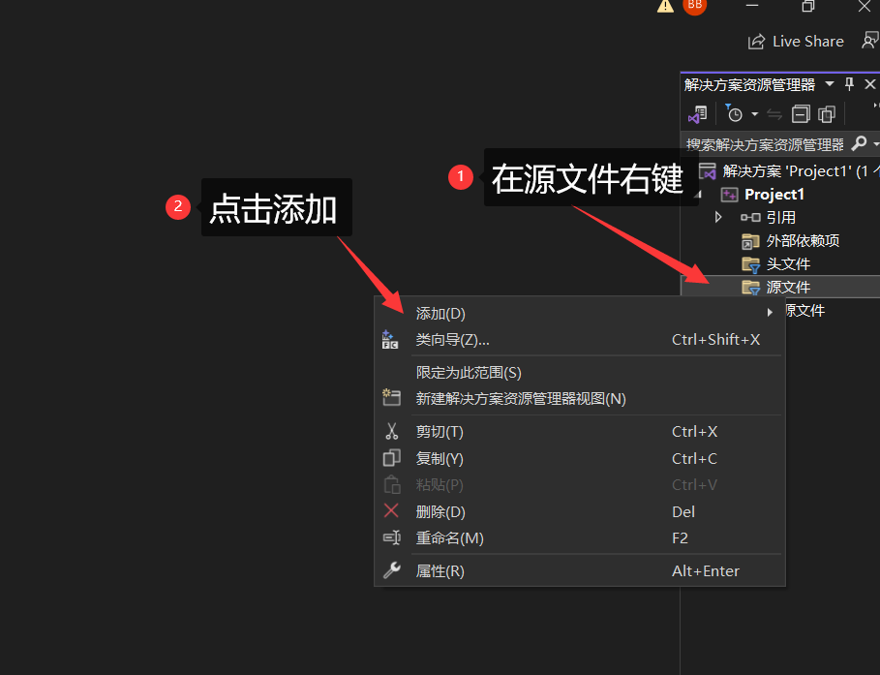880x675 pixels.
Task: Click the Pending Changes Filter clock icon
Action: tap(735, 114)
